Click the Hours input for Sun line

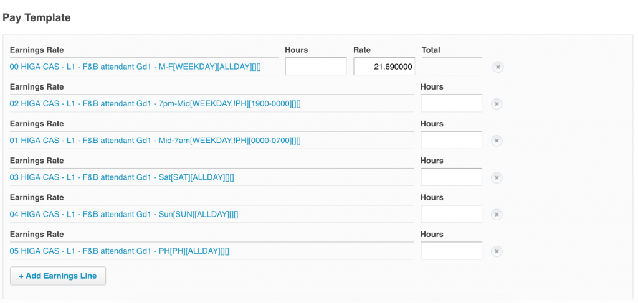[451, 214]
